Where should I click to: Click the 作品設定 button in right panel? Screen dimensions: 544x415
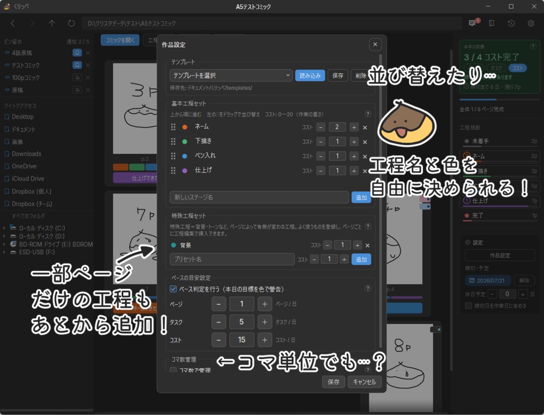(499, 255)
